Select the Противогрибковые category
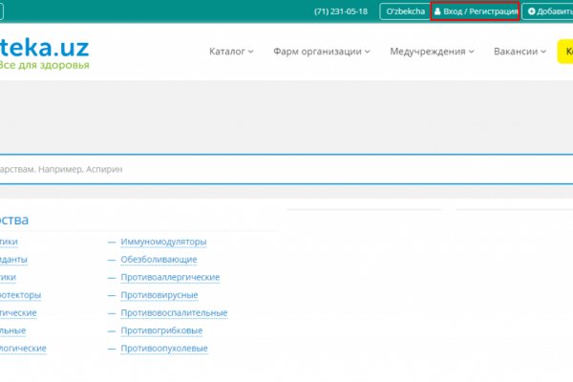This screenshot has height=382, width=573. [x=161, y=331]
